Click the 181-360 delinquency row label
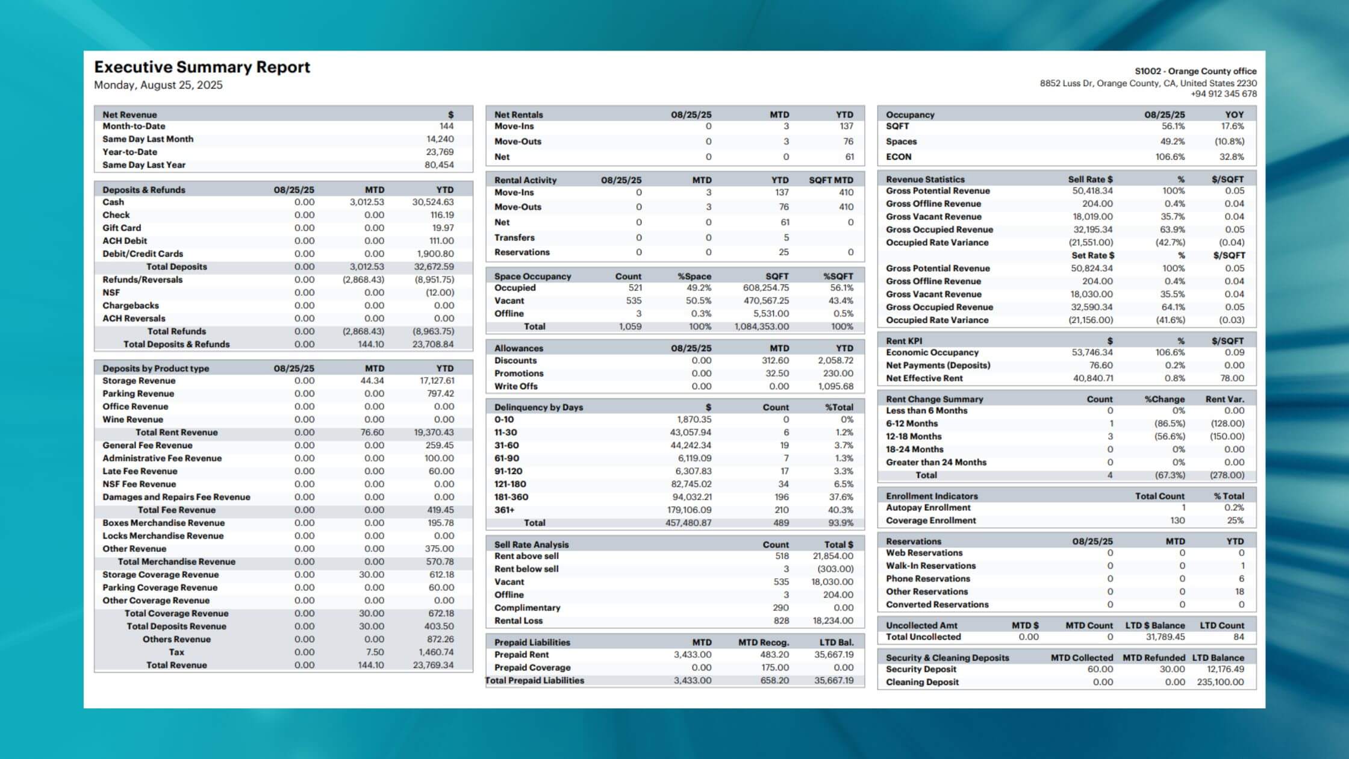 (511, 497)
